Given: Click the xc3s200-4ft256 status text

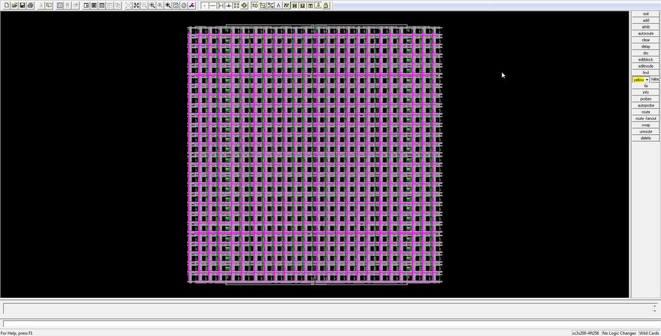Looking at the screenshot, I should (585, 333).
